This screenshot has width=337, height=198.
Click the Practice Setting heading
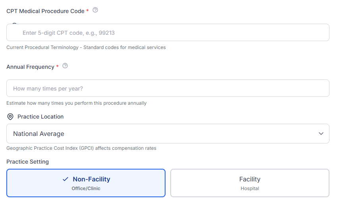pos(27,162)
